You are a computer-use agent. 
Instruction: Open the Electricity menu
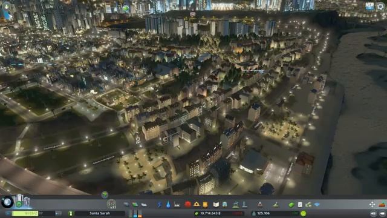pos(160,205)
